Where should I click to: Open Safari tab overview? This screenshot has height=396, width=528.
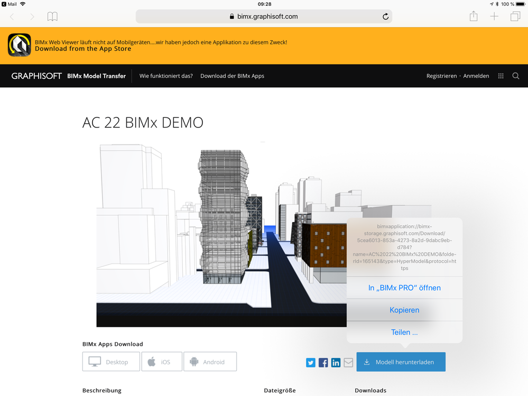point(515,16)
